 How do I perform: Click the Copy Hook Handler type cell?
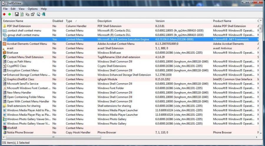78,132
